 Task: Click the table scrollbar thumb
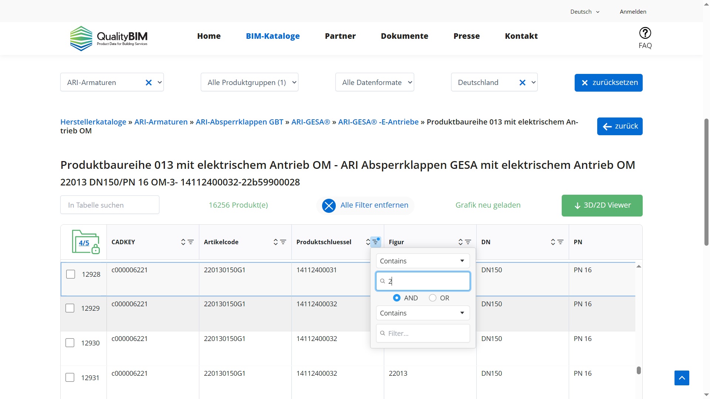pyautogui.click(x=639, y=370)
